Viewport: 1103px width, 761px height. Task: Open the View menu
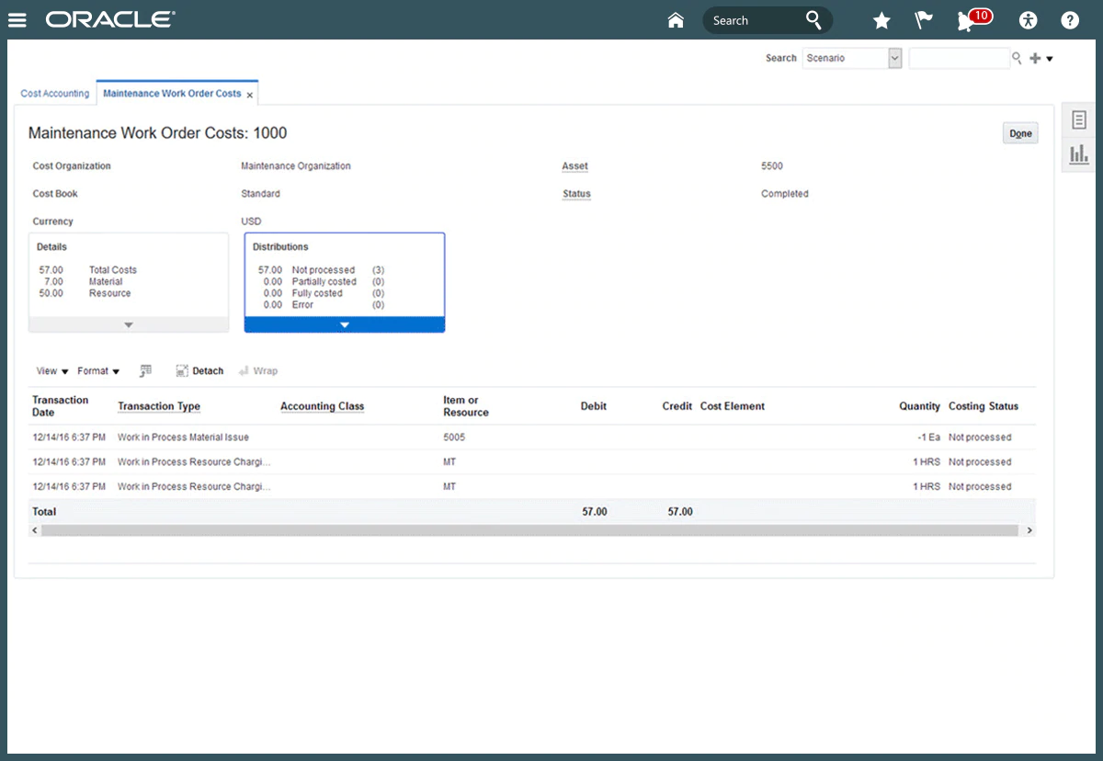(x=52, y=371)
